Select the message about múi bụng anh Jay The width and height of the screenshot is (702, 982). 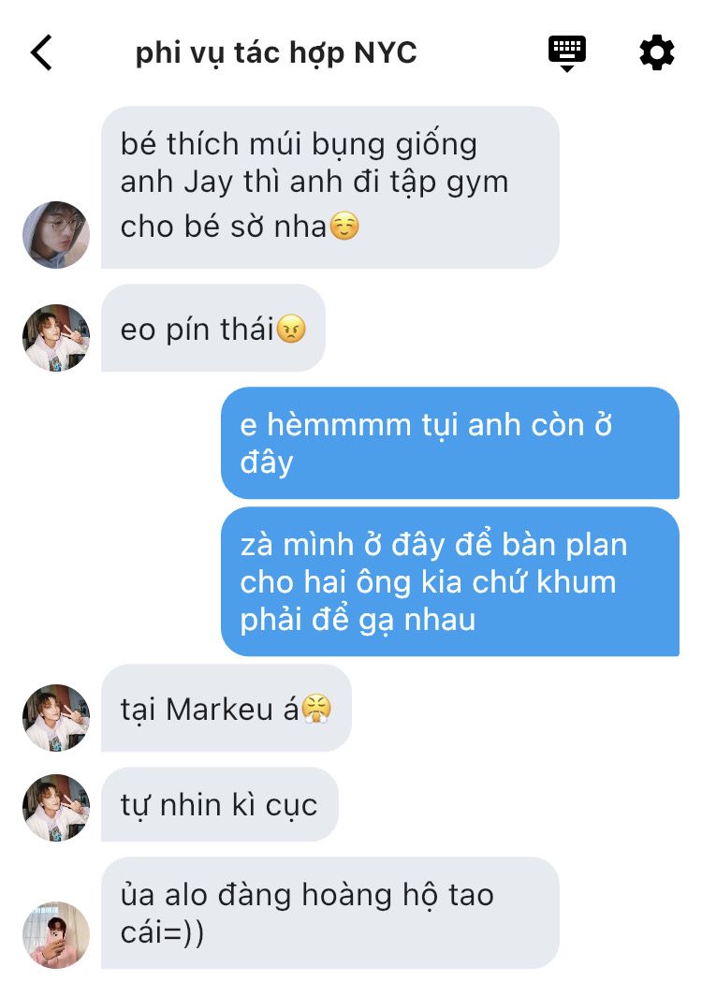330,187
